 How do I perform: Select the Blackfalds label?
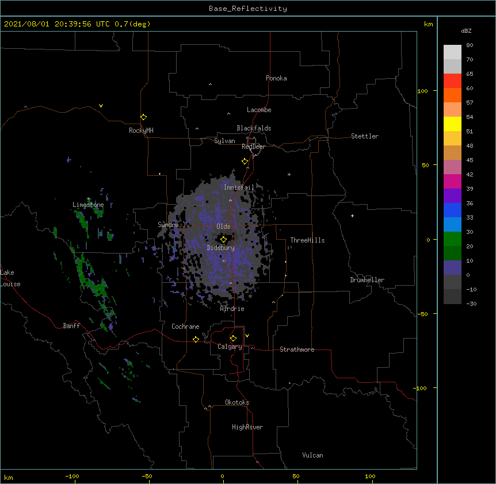tap(254, 128)
